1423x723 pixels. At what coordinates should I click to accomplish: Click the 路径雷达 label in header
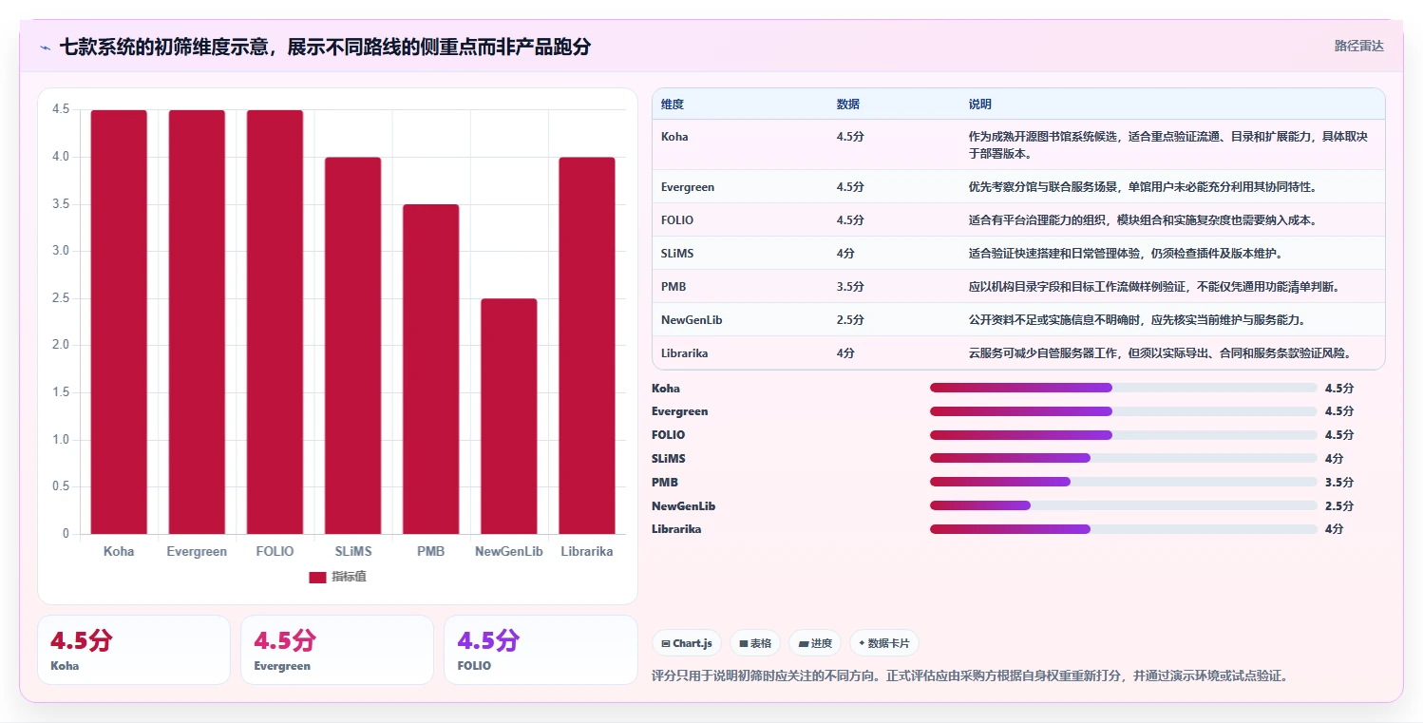coord(1358,46)
